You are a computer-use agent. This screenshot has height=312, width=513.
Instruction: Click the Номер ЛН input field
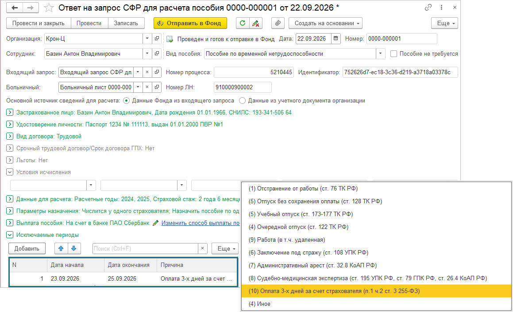[243, 87]
